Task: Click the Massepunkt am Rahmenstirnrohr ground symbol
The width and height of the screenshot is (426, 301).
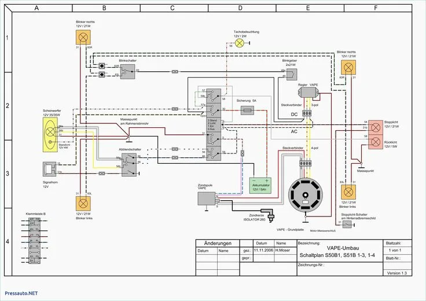Action: point(129,138)
